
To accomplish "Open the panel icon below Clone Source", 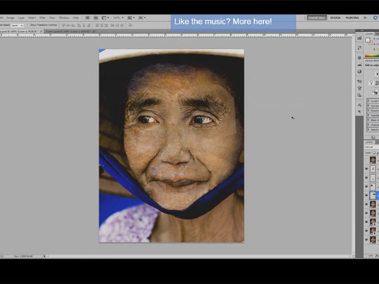I will [x=359, y=95].
